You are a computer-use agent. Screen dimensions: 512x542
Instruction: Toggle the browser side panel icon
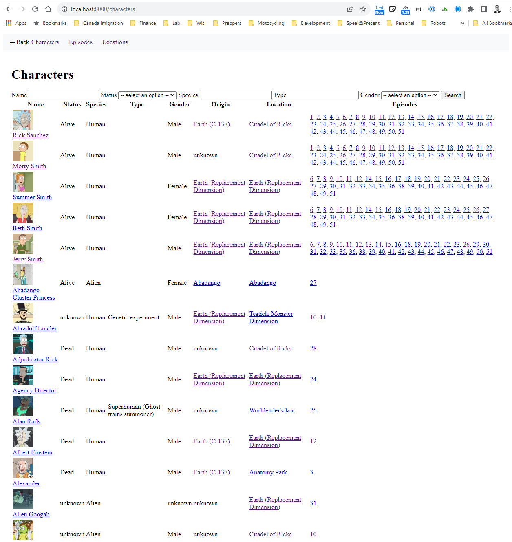coord(484,9)
